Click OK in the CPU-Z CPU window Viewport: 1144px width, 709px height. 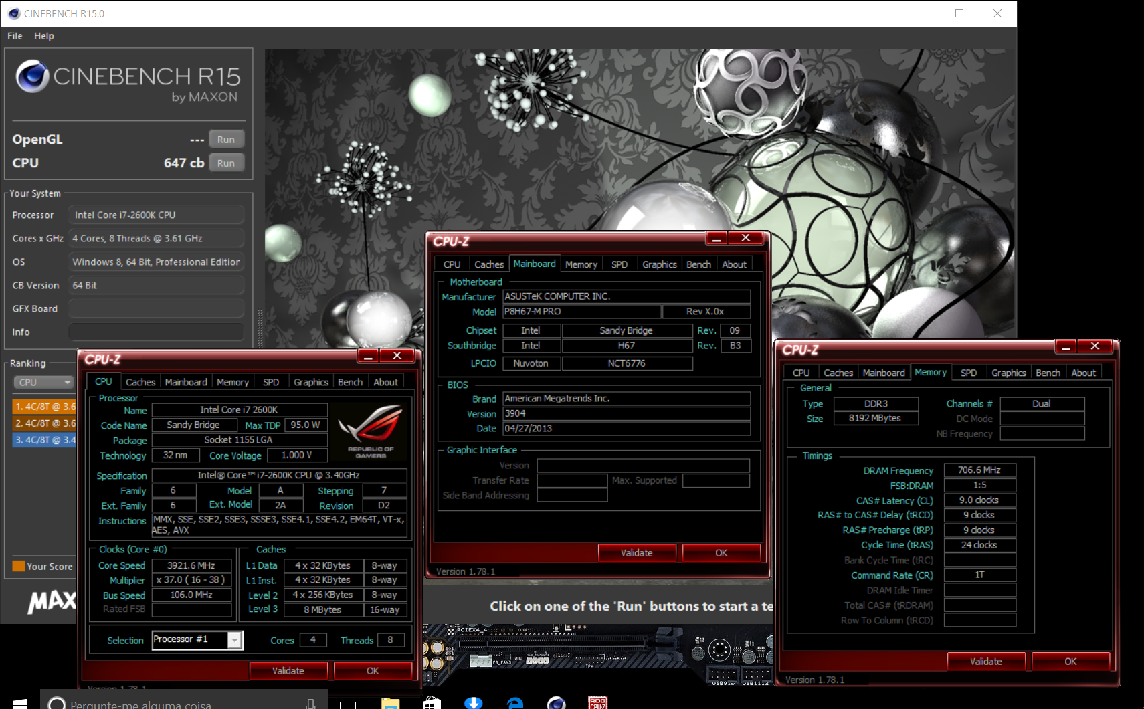(x=373, y=670)
